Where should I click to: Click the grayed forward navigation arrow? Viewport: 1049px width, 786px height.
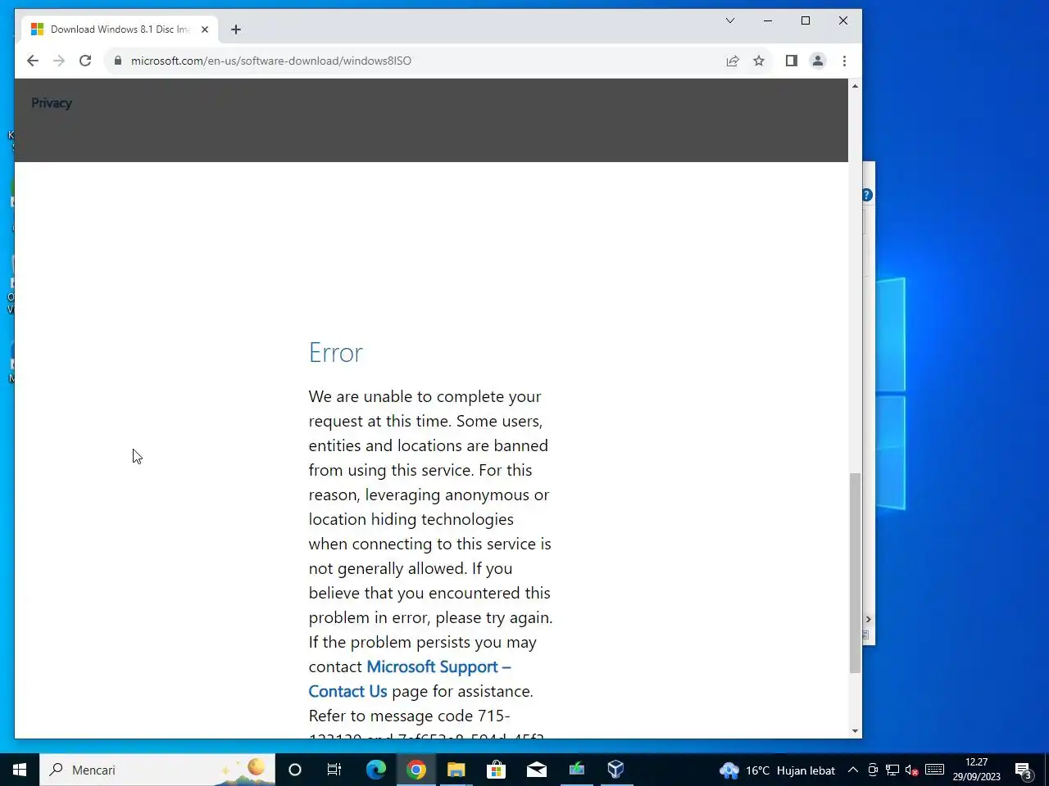point(59,61)
